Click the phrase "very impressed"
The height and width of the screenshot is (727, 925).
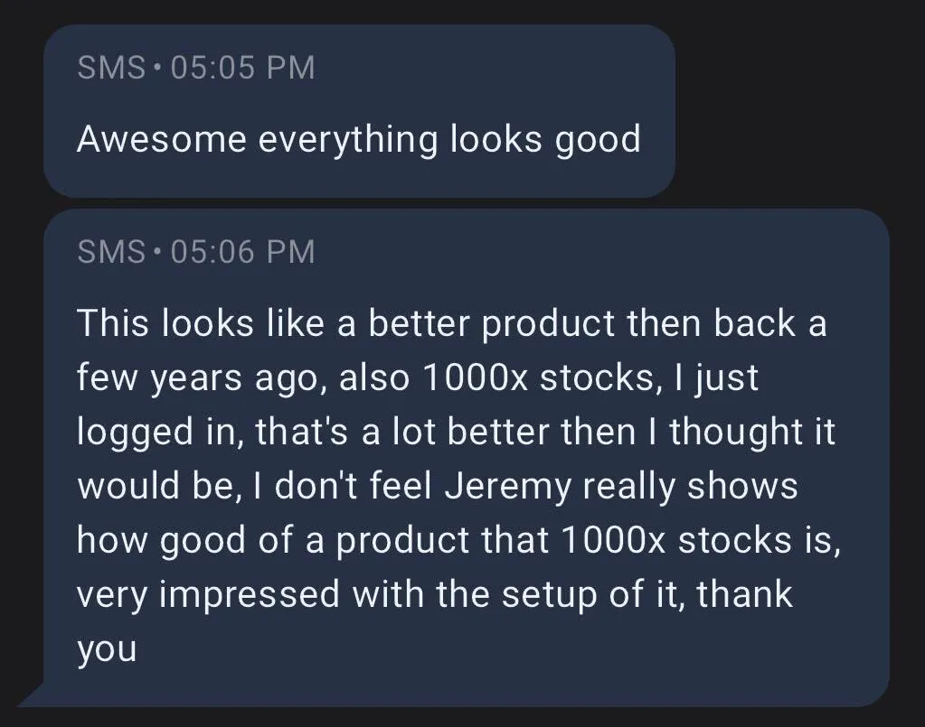click(x=208, y=595)
